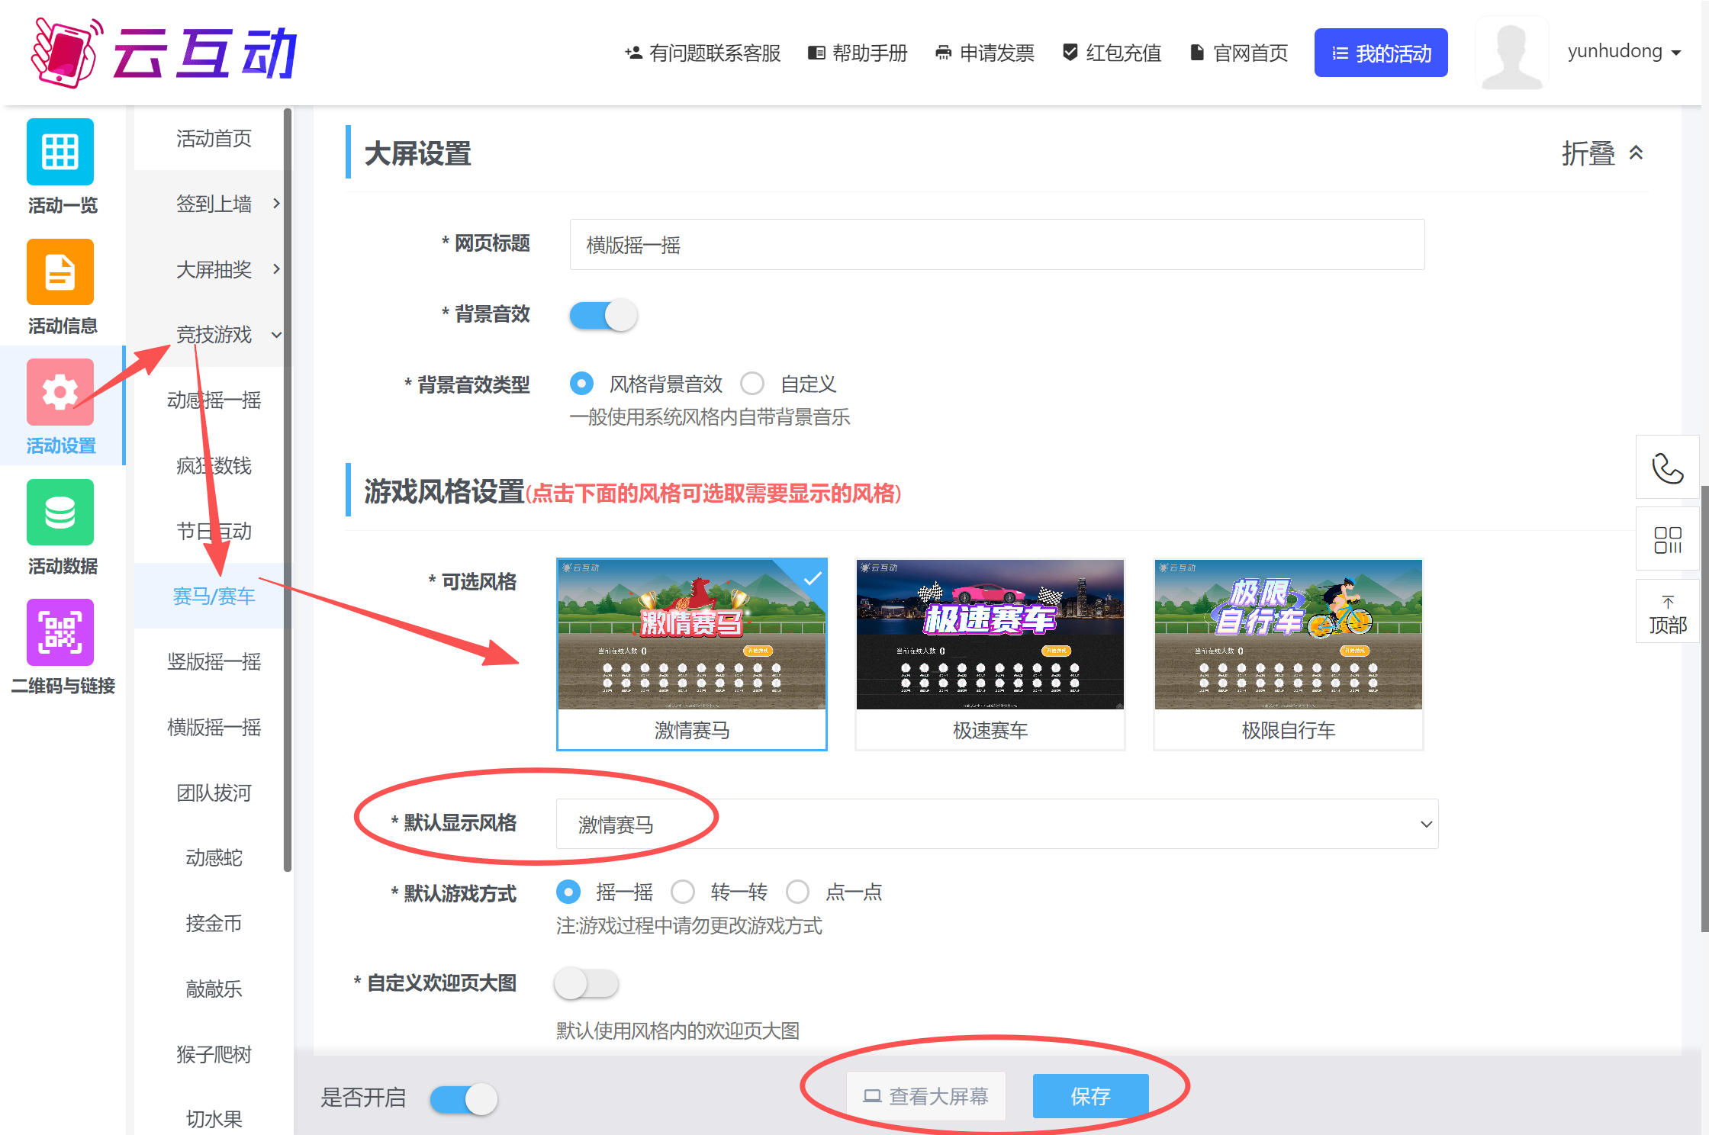Image resolution: width=1709 pixels, height=1135 pixels.
Task: Click the orange 活动信息 document icon
Action: (x=60, y=272)
